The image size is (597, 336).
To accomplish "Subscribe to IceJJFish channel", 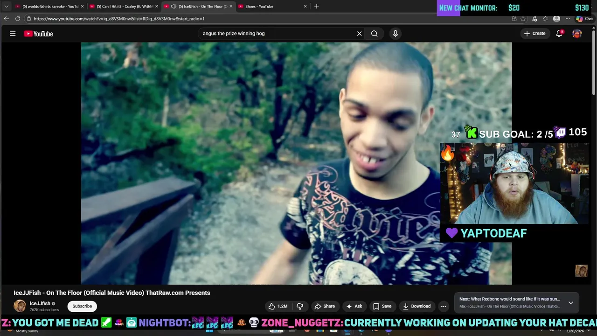I will pos(82,306).
